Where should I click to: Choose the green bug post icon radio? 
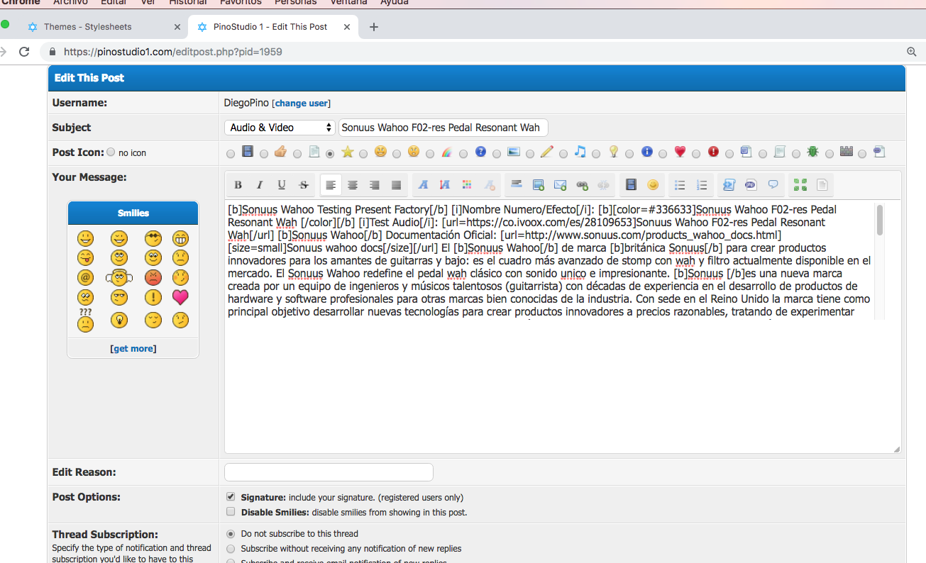point(796,153)
